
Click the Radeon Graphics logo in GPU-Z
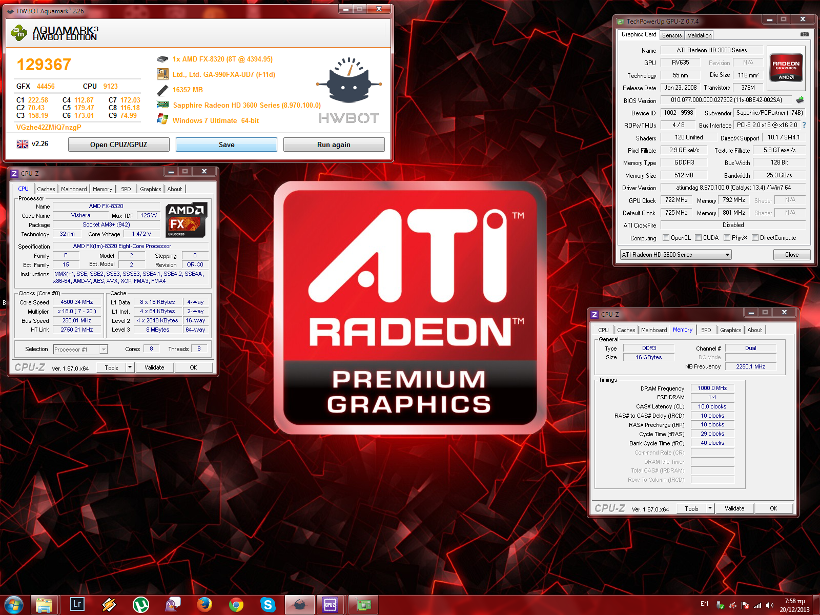786,68
